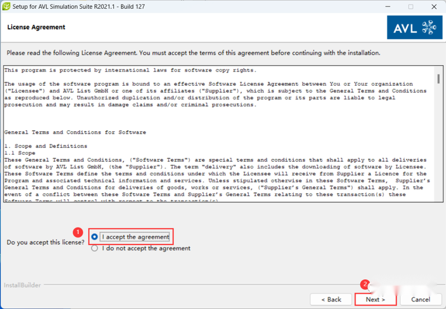Minimize the setup window
This screenshot has height=309, width=446.
[388, 6]
